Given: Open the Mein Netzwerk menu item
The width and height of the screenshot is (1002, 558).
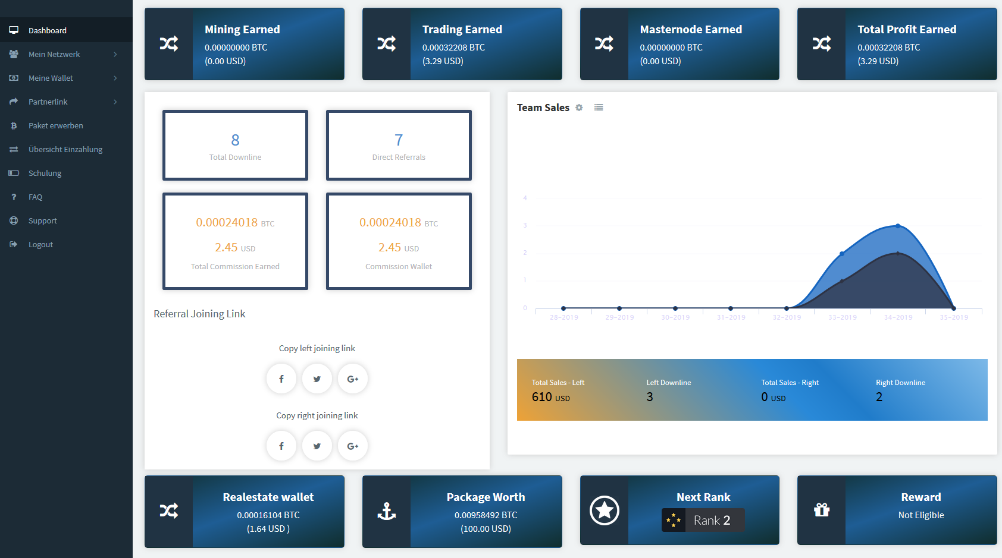Looking at the screenshot, I should (66, 54).
